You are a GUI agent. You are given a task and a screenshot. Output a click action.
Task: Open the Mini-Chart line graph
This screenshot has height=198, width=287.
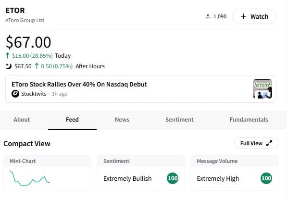click(x=30, y=178)
